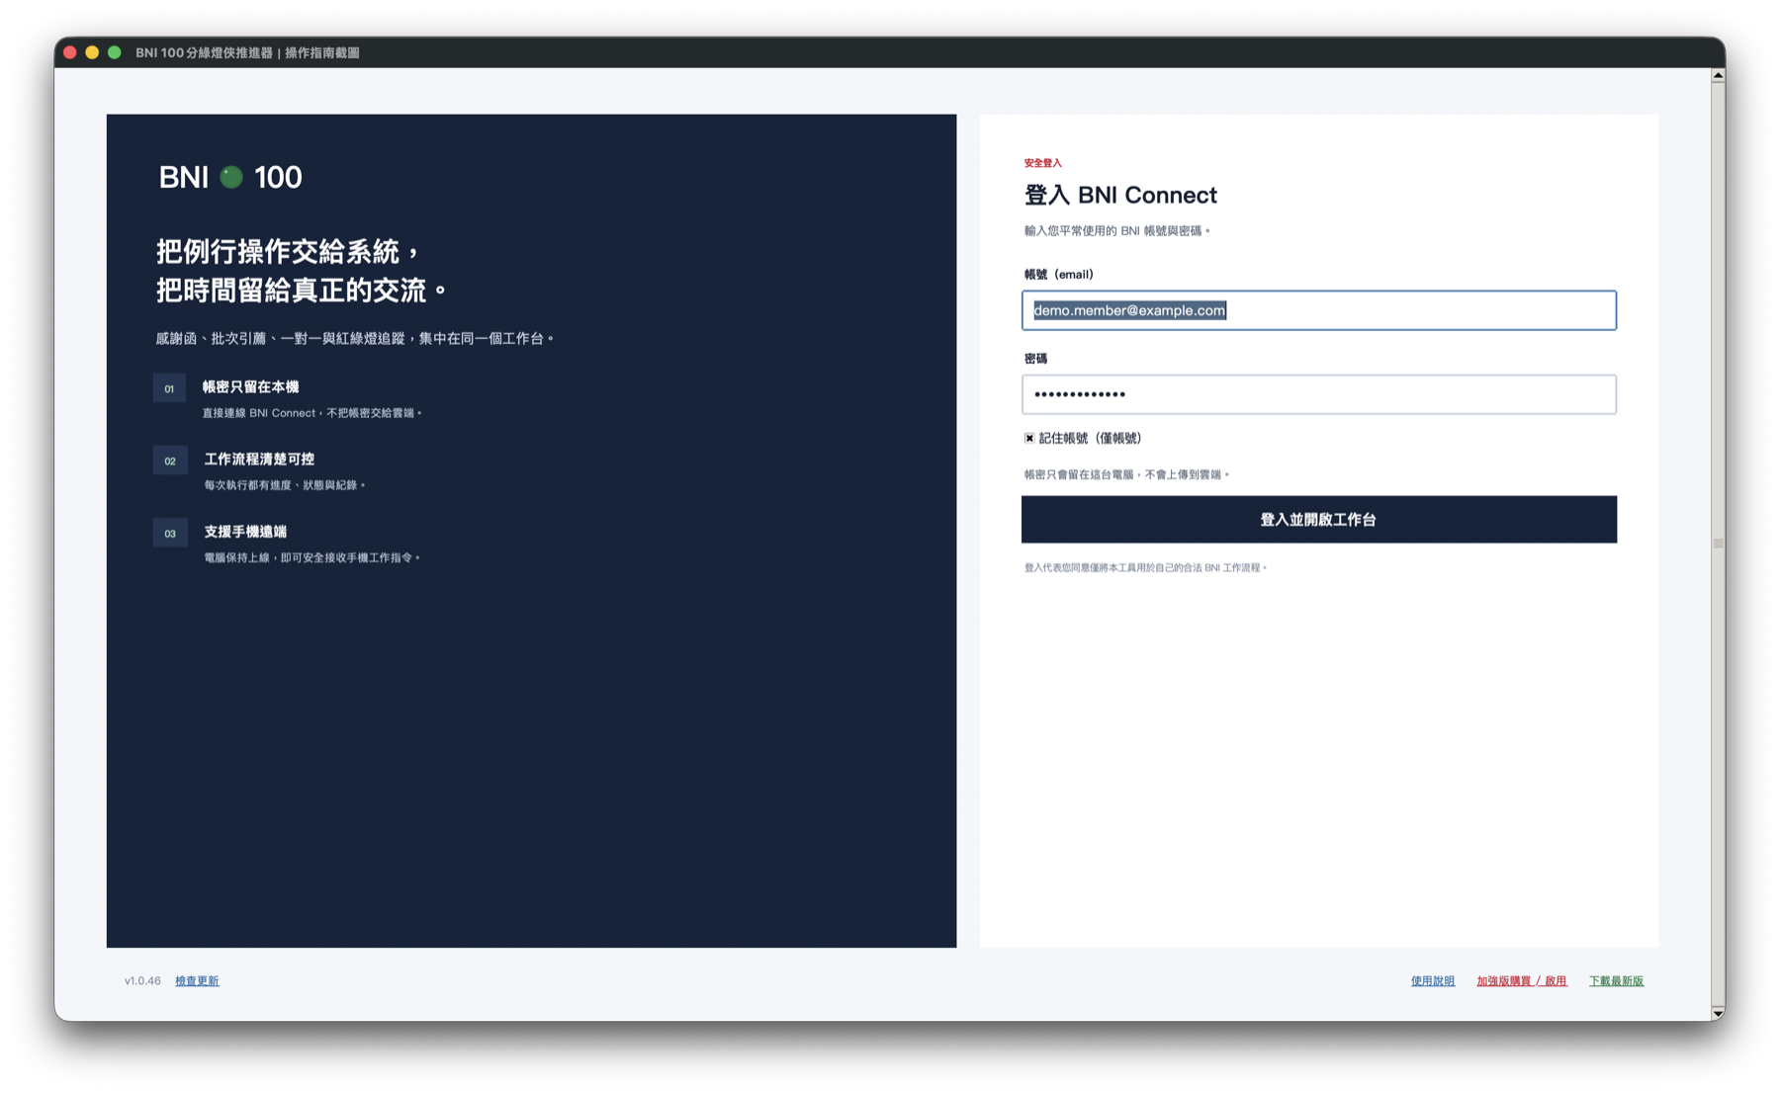Click the email account input field
1780x1093 pixels.
[1318, 310]
